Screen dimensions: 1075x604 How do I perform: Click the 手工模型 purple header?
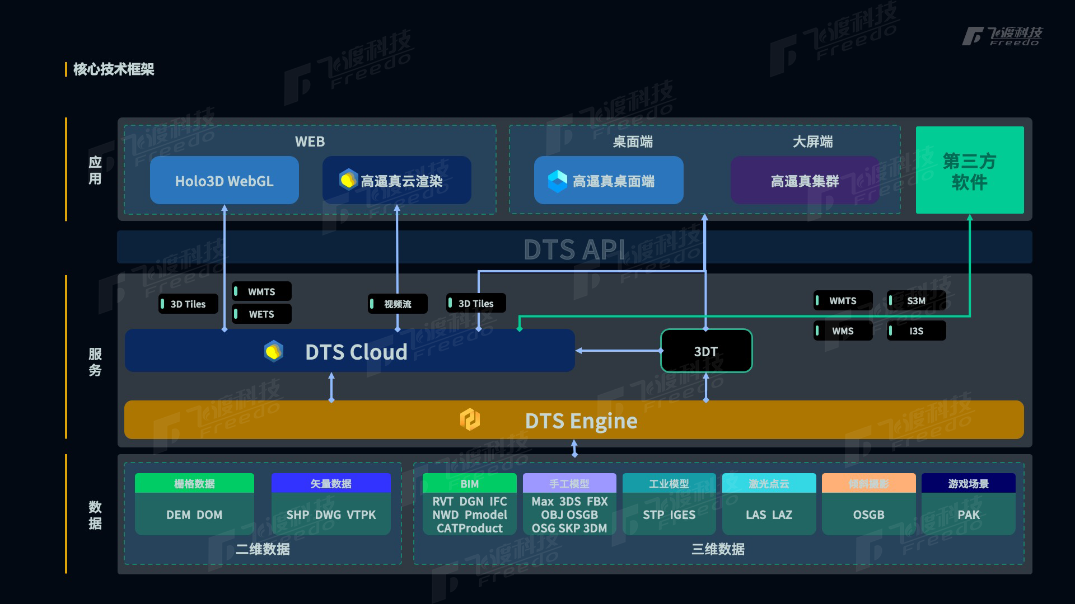(x=569, y=483)
